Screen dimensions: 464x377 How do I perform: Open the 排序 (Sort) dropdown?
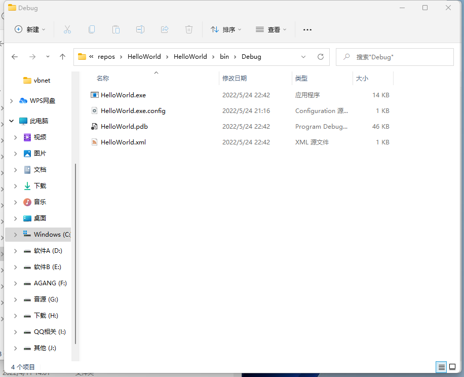click(226, 29)
